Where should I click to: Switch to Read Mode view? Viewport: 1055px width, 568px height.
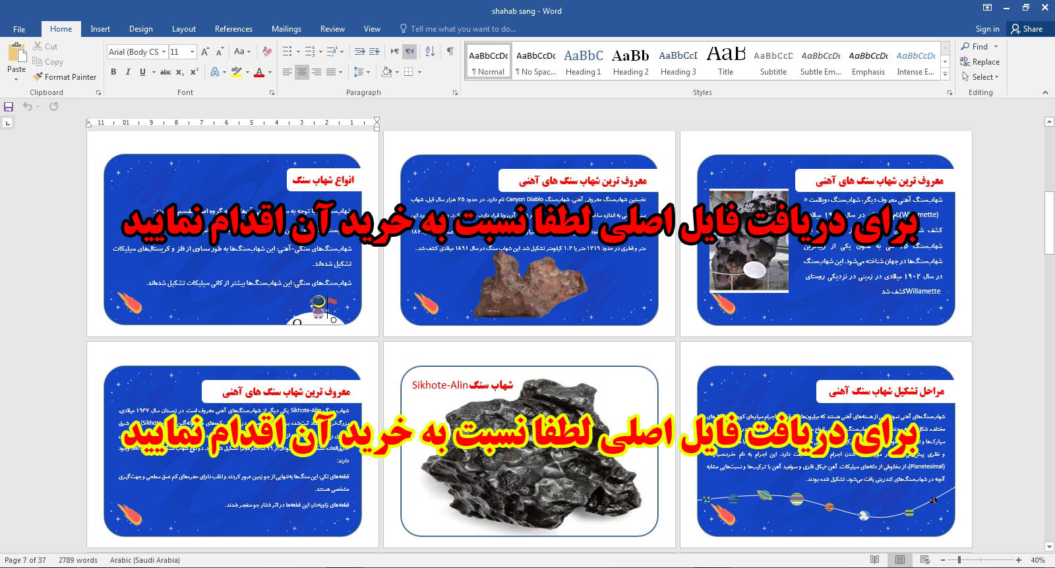click(x=874, y=560)
